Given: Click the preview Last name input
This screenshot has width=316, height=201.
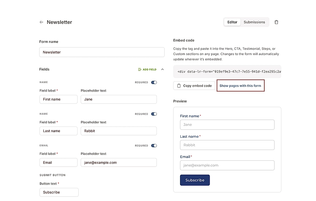Looking at the screenshot, I should 227,145.
